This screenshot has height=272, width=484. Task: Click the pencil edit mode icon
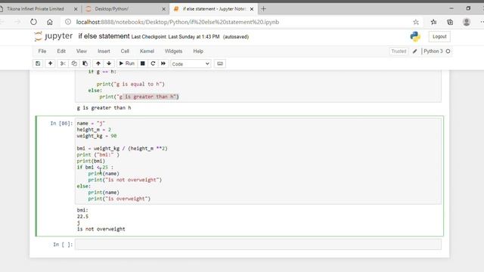415,51
